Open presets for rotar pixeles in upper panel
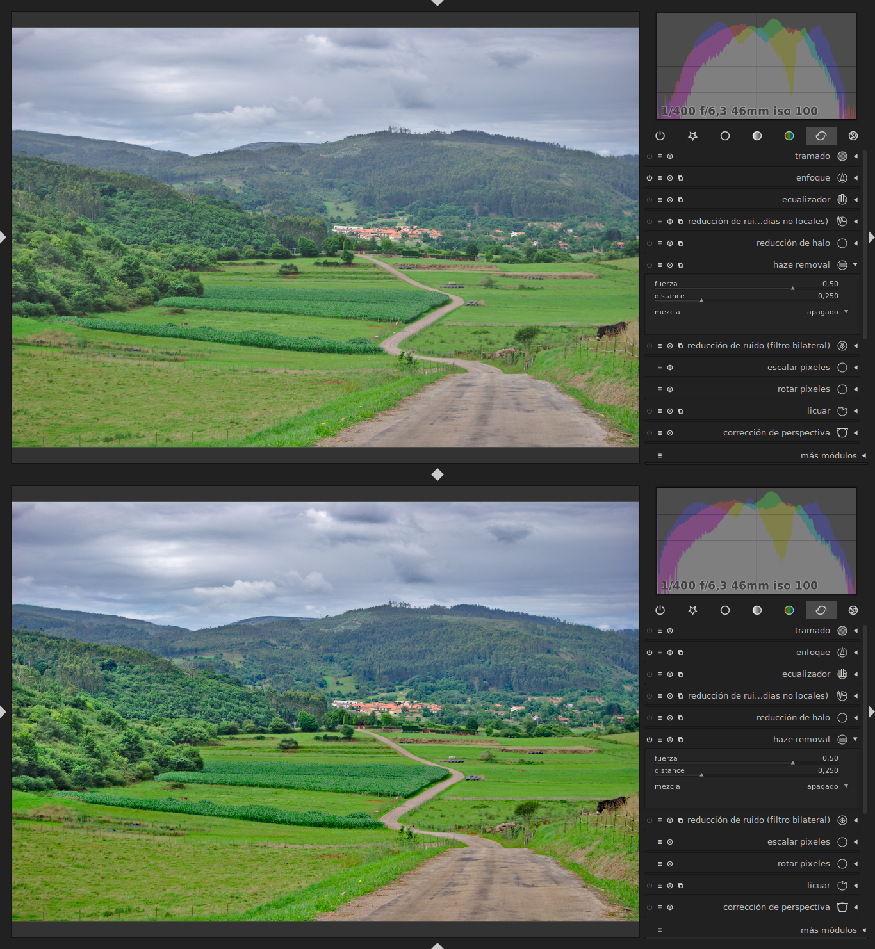Image resolution: width=875 pixels, height=949 pixels. point(660,389)
